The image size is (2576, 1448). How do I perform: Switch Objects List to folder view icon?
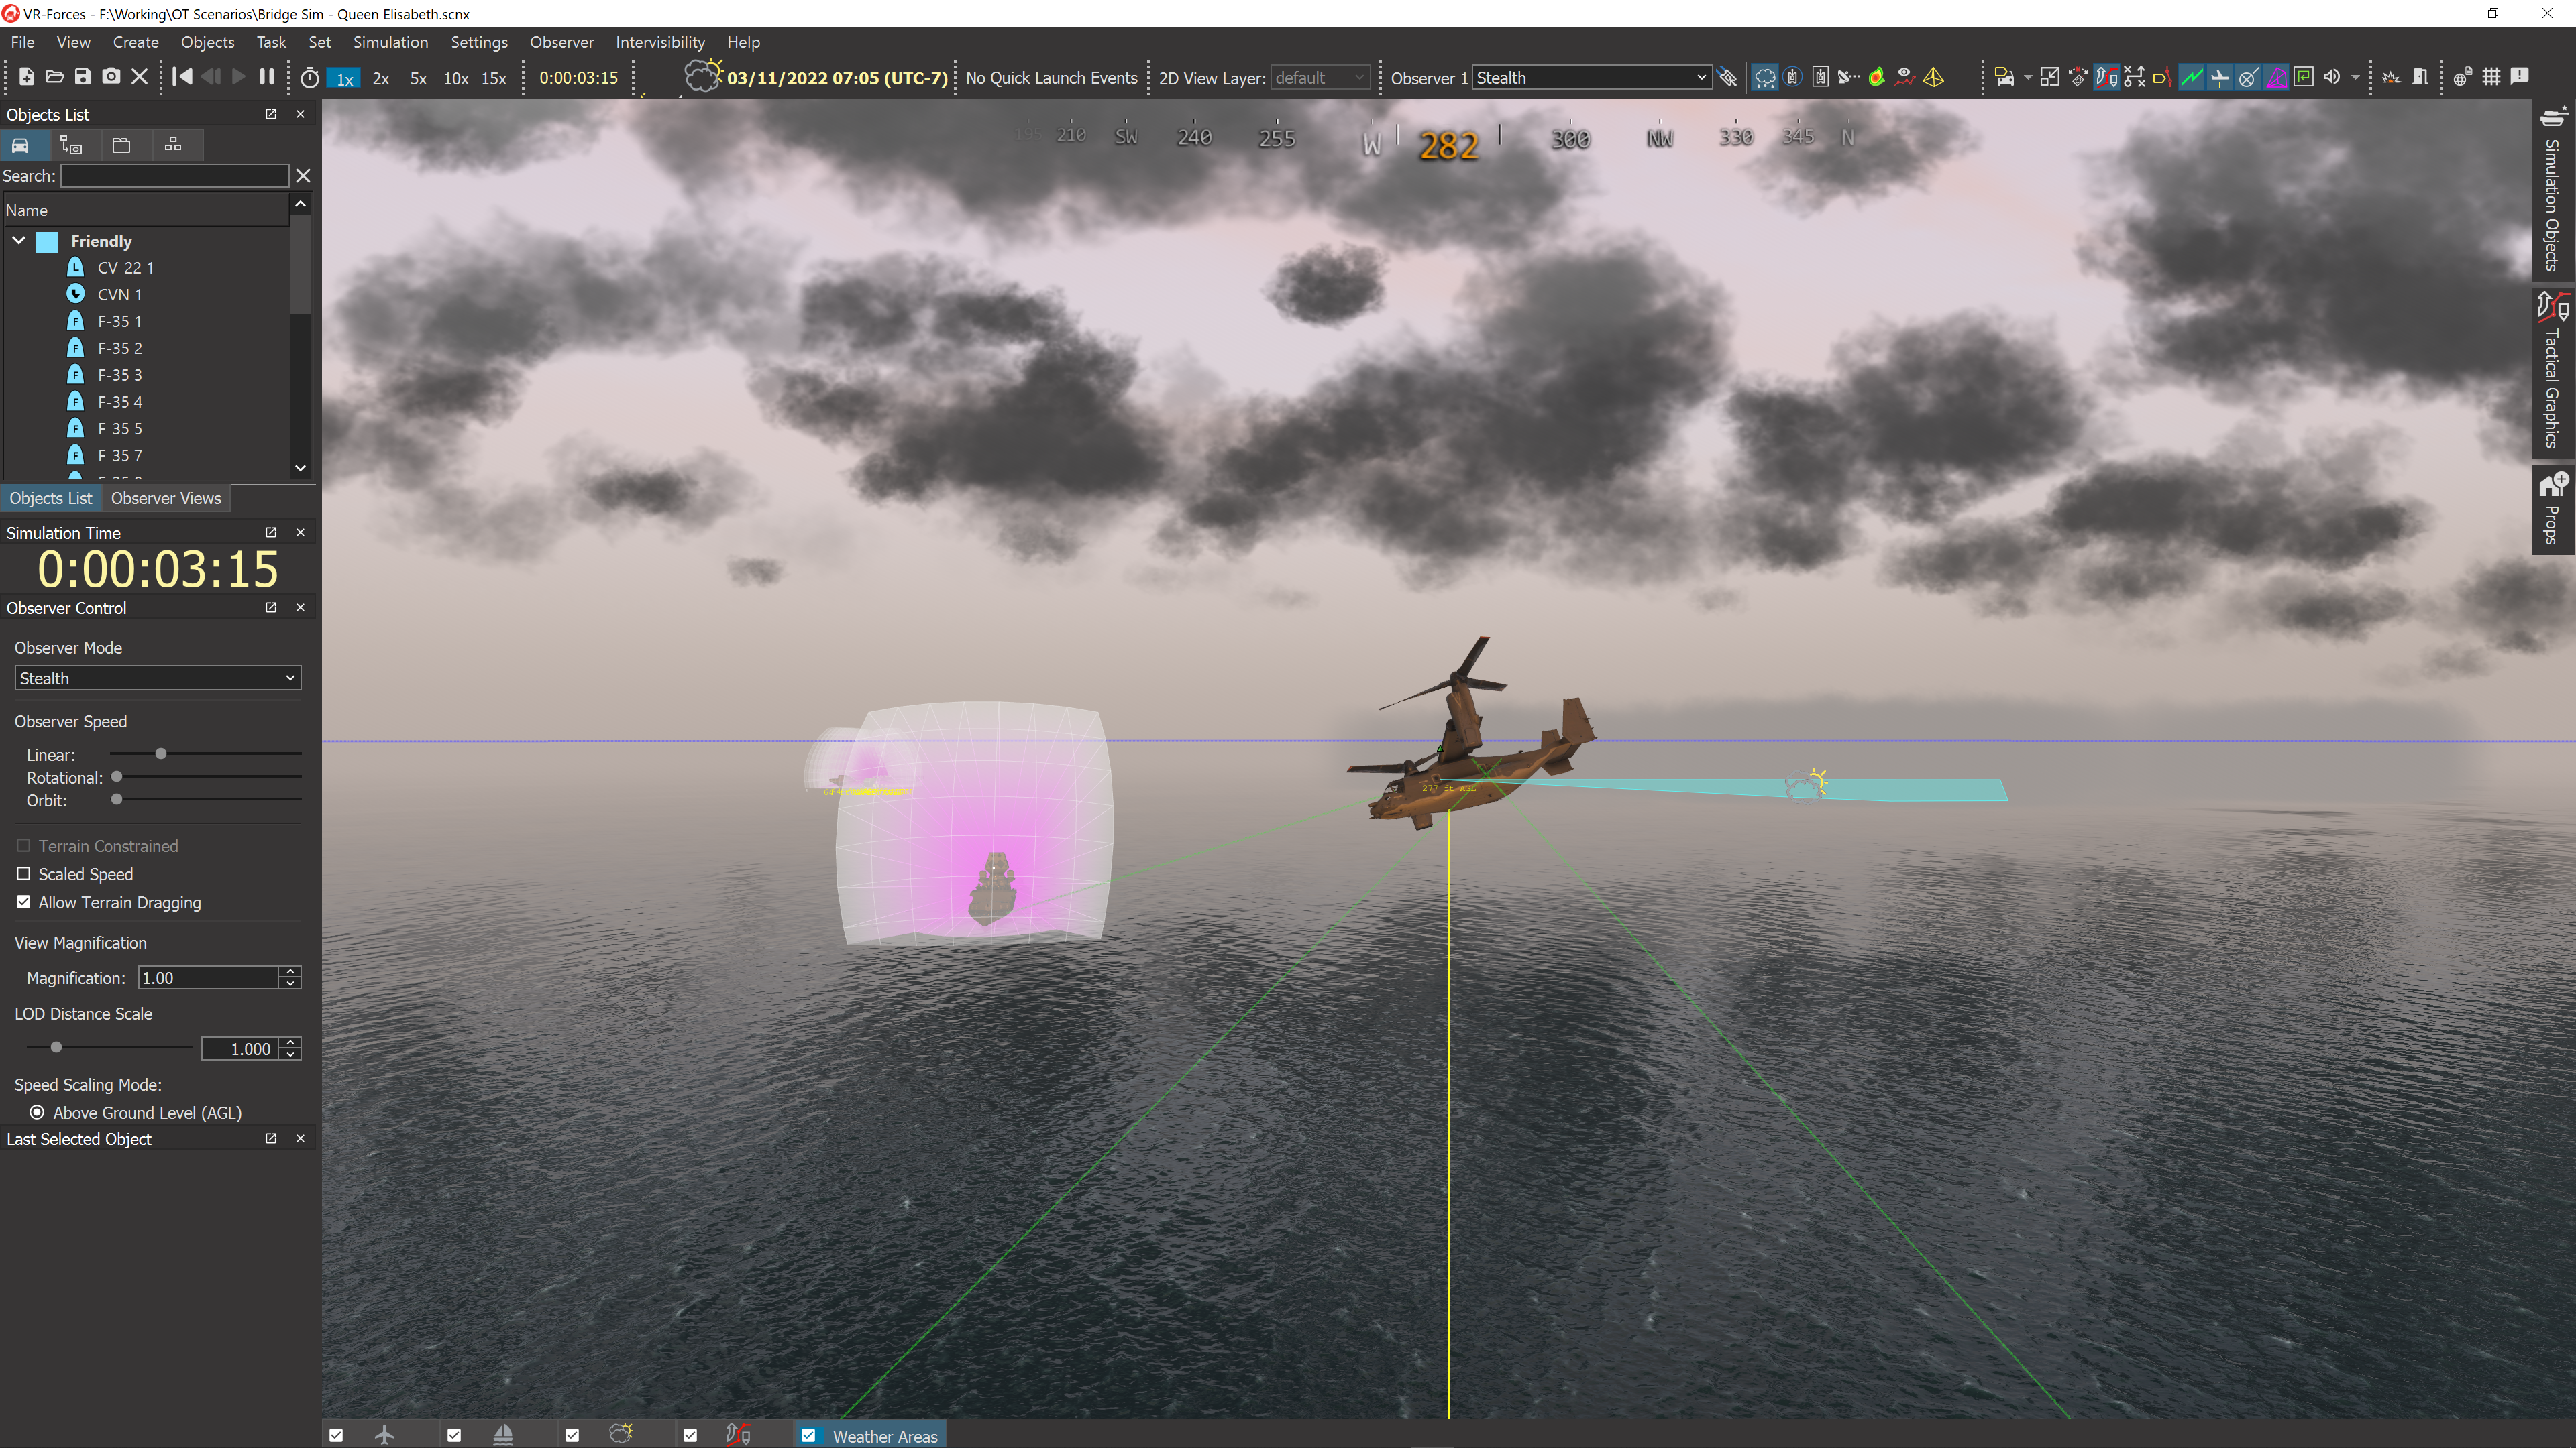122,145
